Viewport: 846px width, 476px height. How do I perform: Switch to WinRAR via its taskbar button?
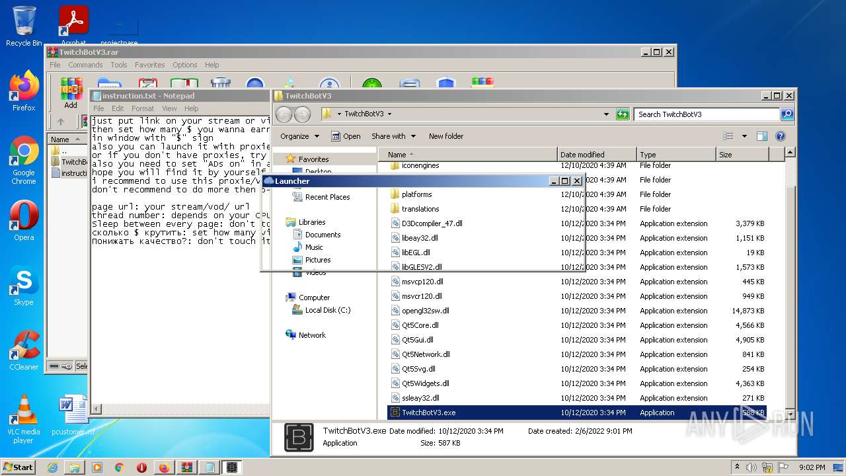click(x=187, y=467)
